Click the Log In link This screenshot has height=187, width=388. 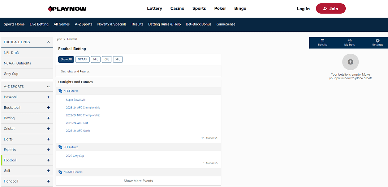(303, 9)
